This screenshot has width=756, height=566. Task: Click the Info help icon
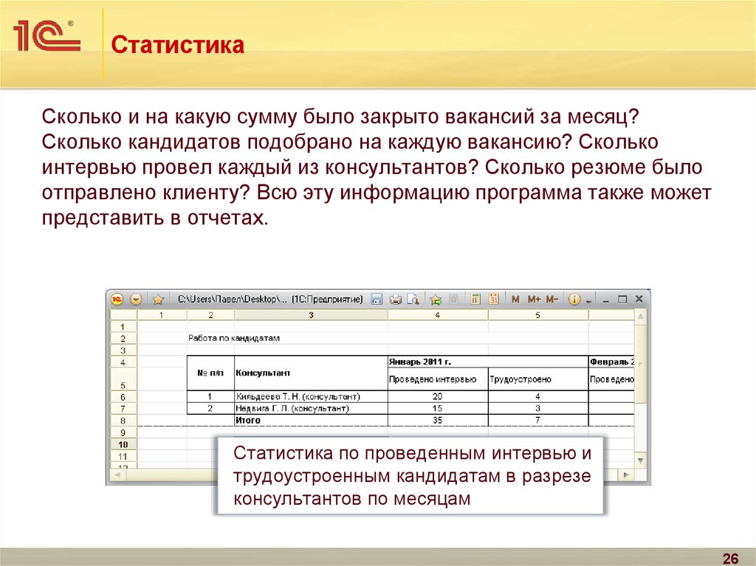tap(574, 300)
